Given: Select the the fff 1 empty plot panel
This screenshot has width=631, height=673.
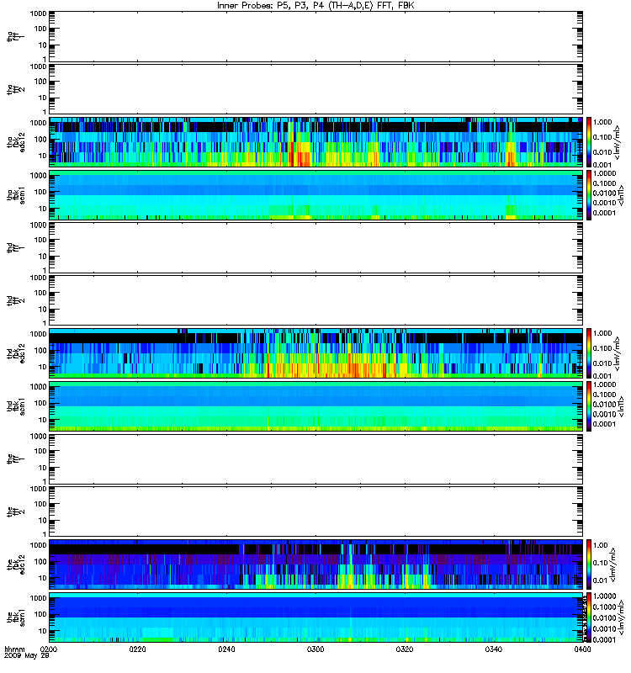Looking at the screenshot, I should click(x=316, y=459).
